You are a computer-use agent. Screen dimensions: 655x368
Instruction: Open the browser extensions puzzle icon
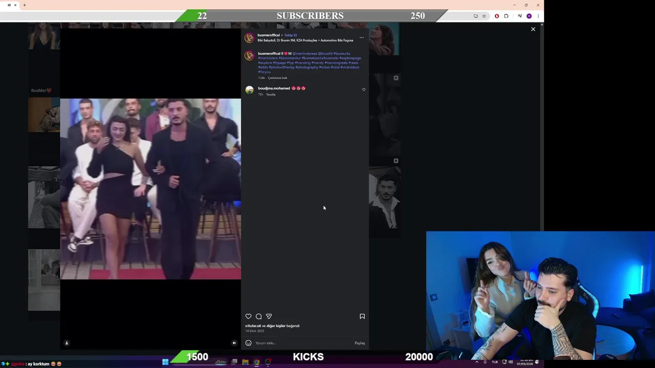507,16
